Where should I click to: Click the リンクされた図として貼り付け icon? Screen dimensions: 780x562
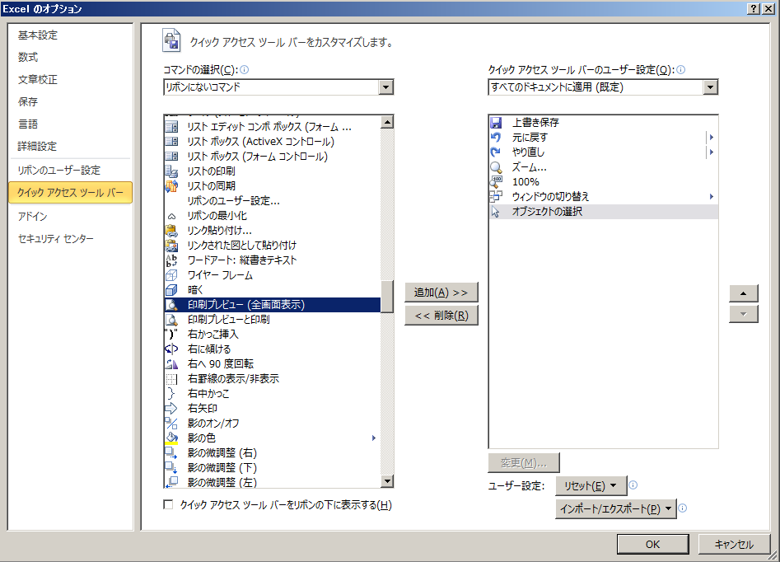[x=171, y=246]
